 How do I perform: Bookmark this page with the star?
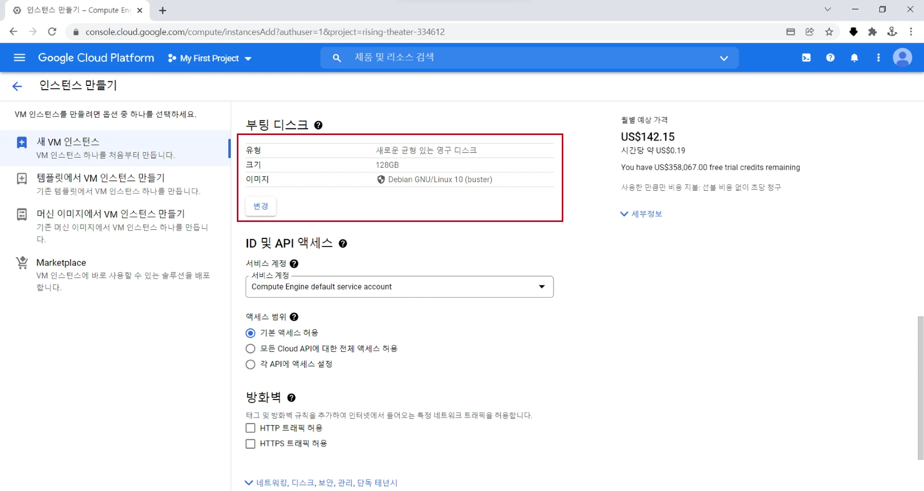click(829, 32)
